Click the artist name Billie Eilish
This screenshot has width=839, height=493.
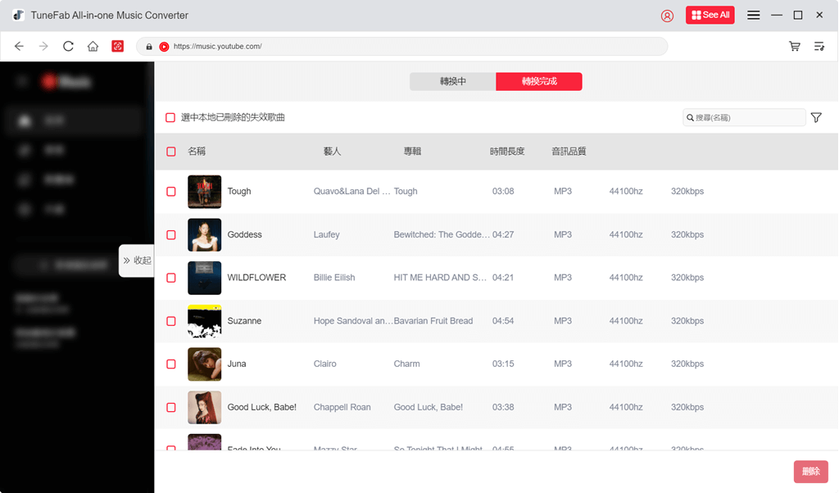(x=334, y=278)
